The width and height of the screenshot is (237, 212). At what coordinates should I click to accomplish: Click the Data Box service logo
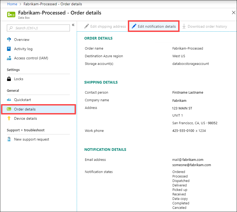pyautogui.click(x=11, y=15)
